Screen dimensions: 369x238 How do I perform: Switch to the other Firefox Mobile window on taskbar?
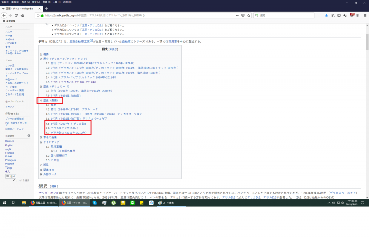click(x=44, y=203)
